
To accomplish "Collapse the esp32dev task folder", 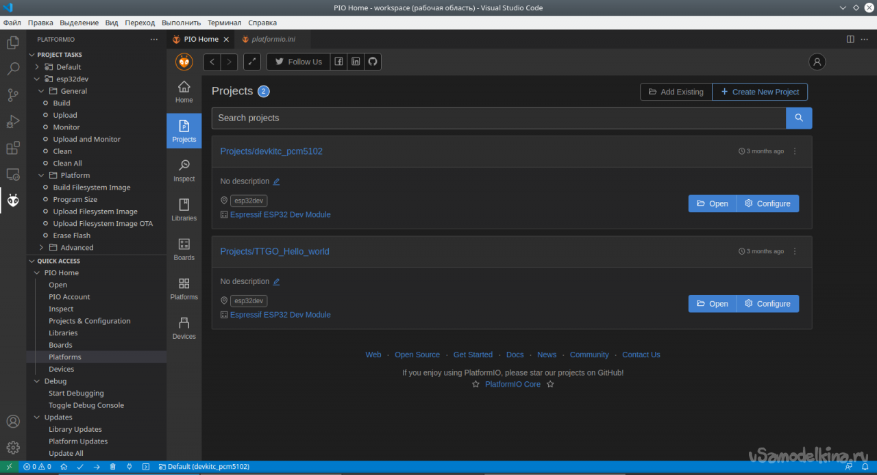I will click(x=37, y=79).
